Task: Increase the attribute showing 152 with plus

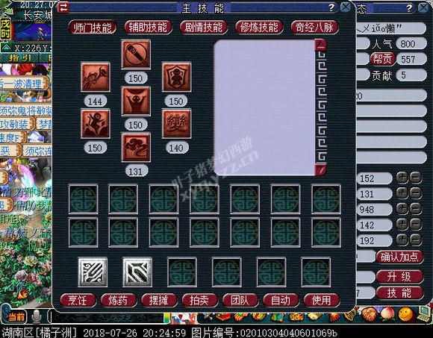Action: [402, 178]
